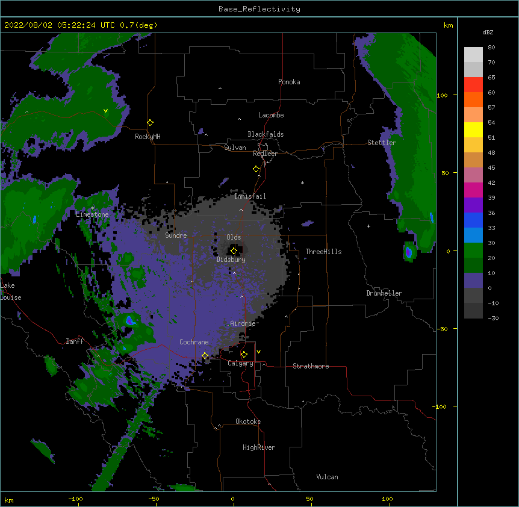
Task: Pick the orange 57-60 dBZ legend swatch
Action: [x=473, y=99]
